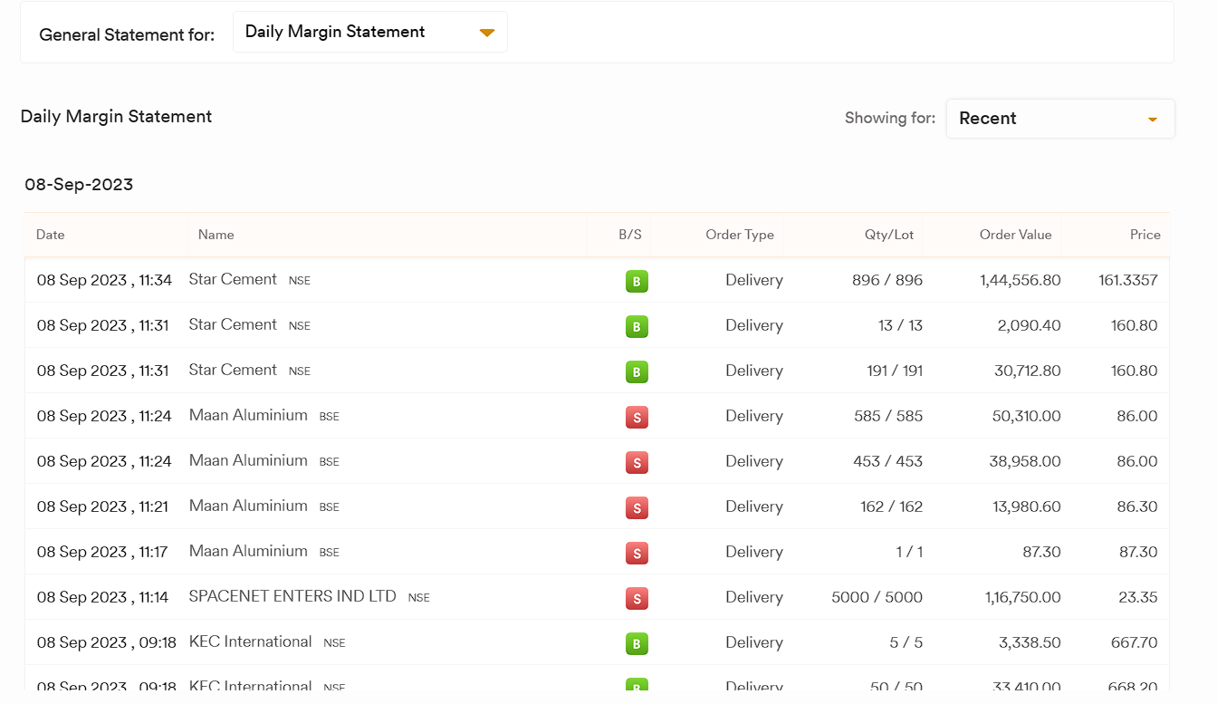Image resolution: width=1217 pixels, height=704 pixels.
Task: Click the Date column header
Action: coord(51,235)
